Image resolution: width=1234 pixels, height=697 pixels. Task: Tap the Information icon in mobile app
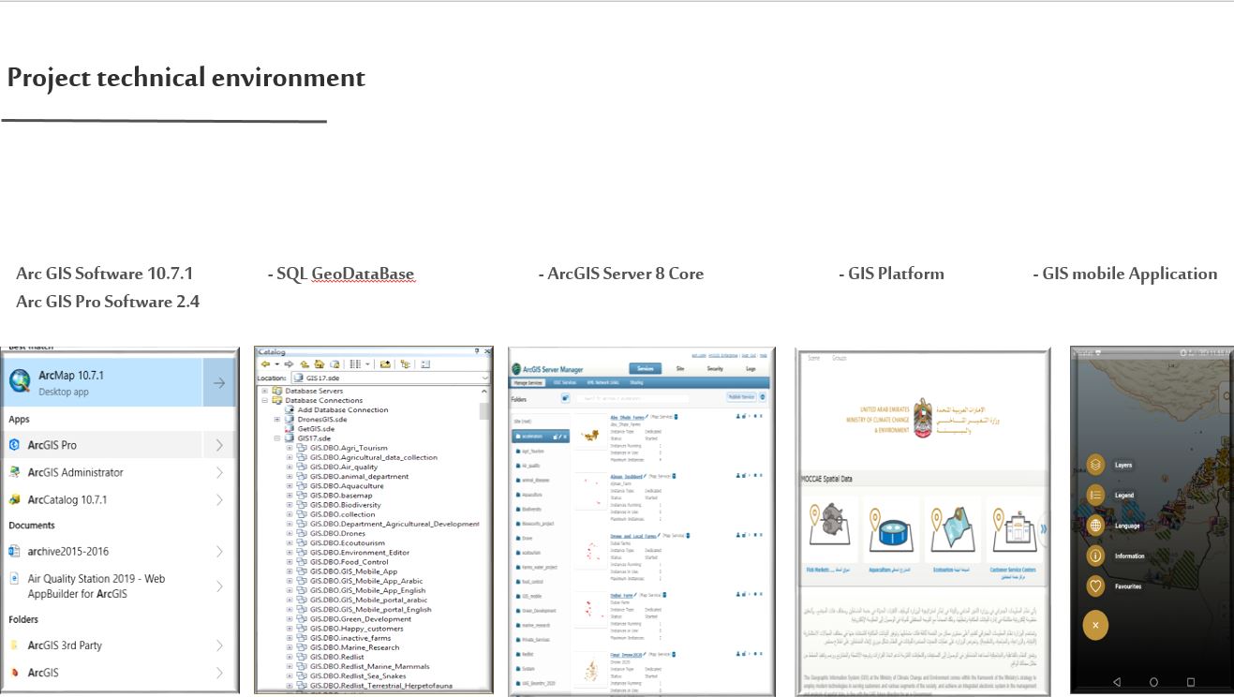1095,556
